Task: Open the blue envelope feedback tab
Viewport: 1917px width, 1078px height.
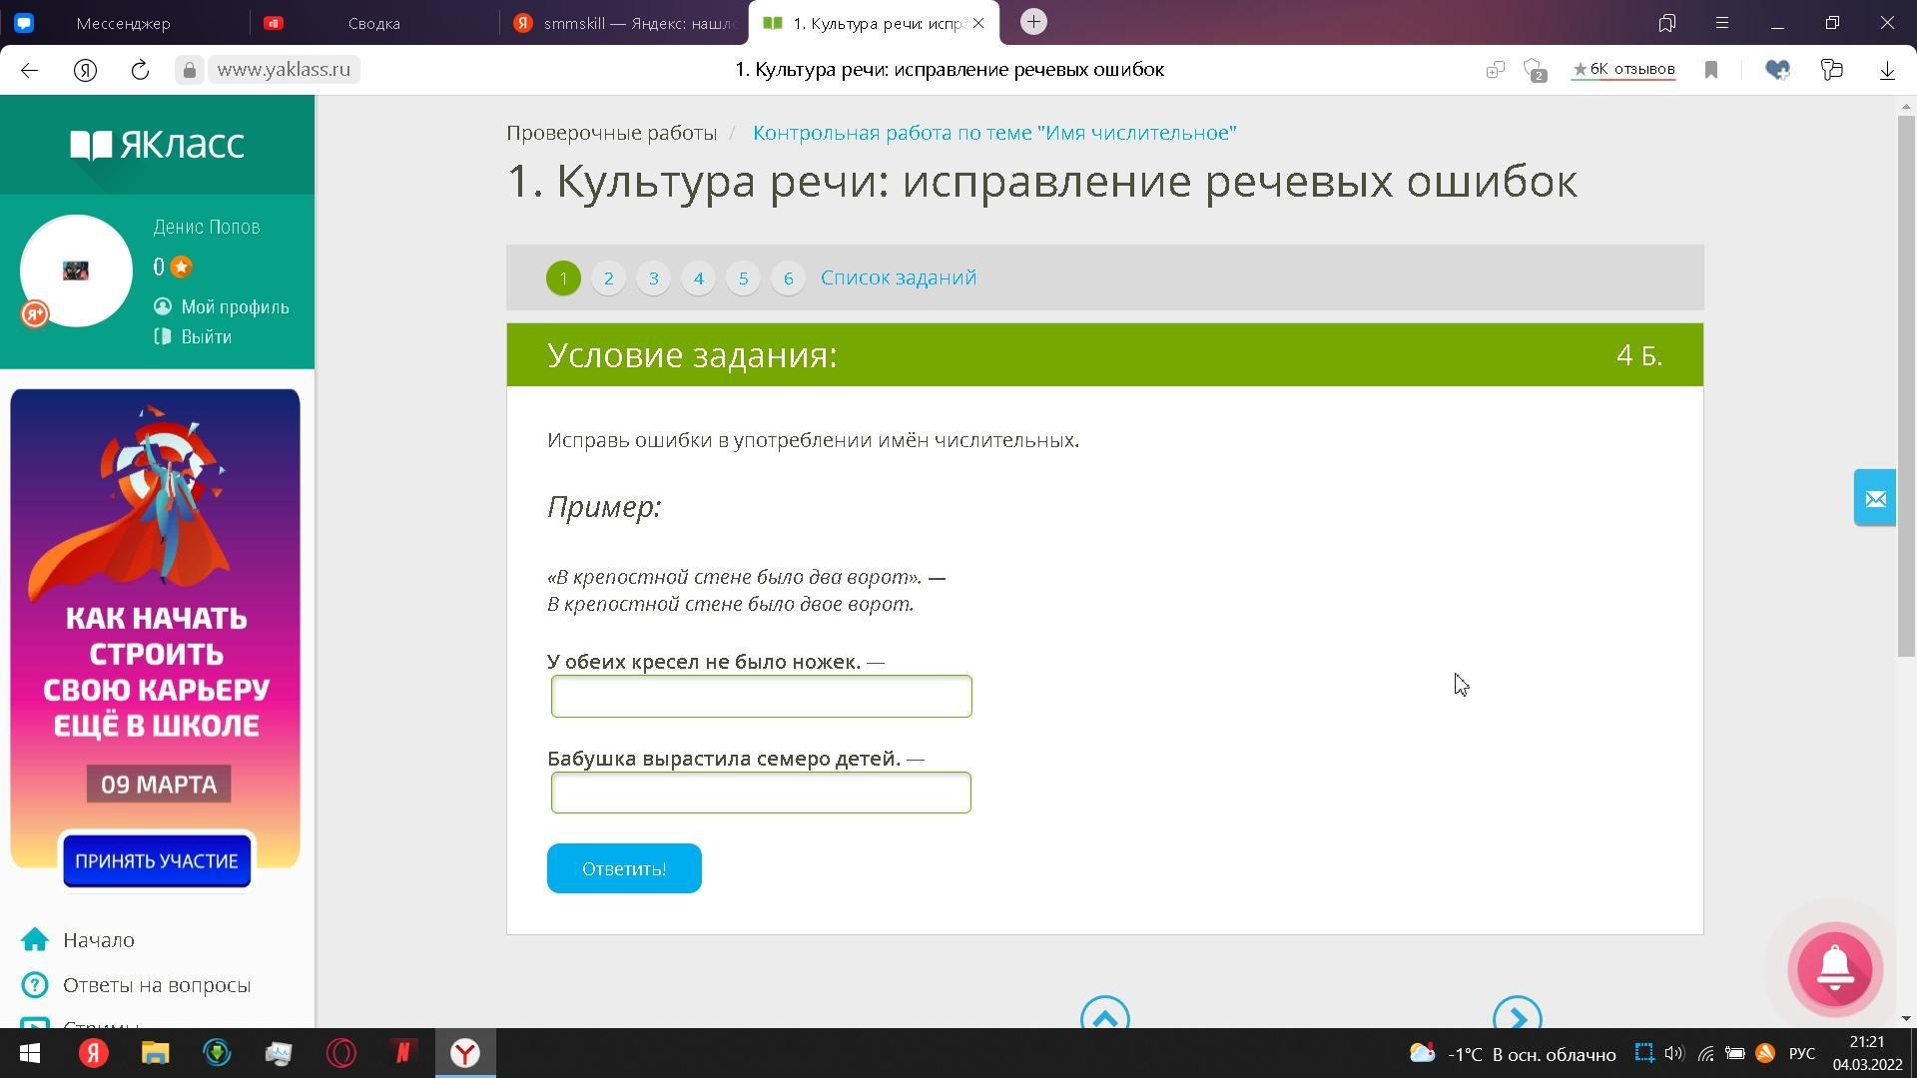Action: pos(1874,498)
